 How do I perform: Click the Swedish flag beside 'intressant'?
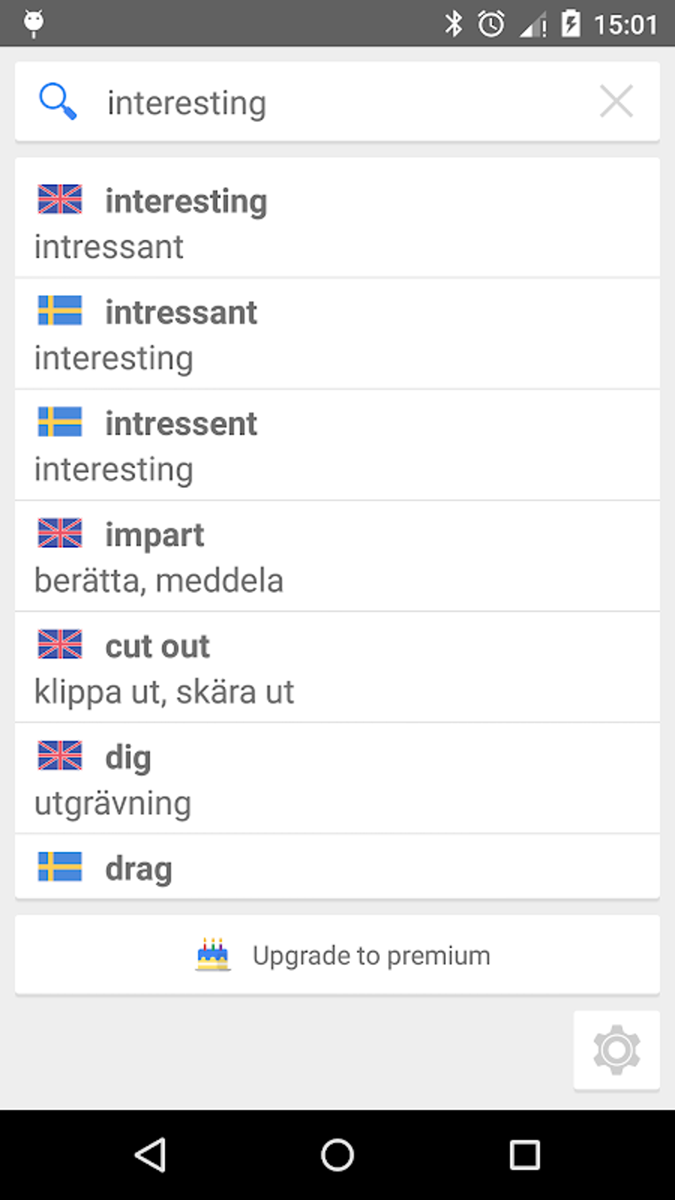60,310
